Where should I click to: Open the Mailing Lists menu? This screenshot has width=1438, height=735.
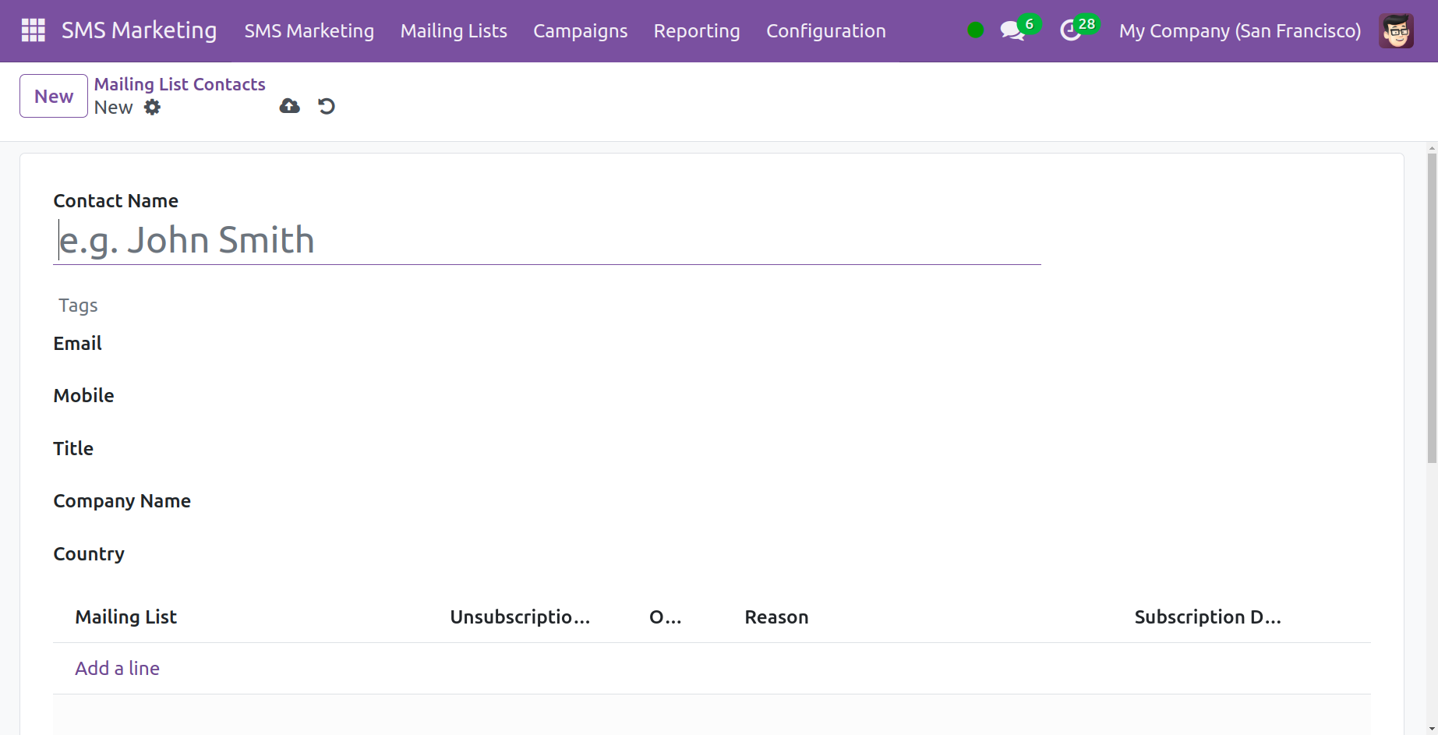pos(454,31)
